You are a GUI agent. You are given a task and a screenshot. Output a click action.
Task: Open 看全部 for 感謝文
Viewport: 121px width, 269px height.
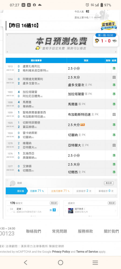(112, 203)
